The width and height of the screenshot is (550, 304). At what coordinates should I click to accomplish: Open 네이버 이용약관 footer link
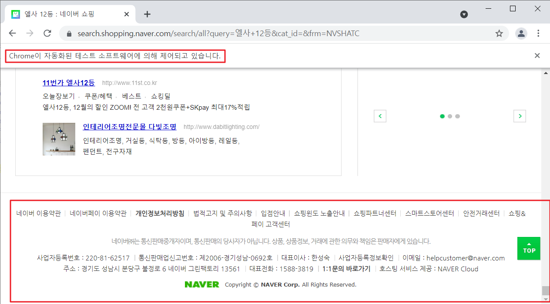point(39,213)
